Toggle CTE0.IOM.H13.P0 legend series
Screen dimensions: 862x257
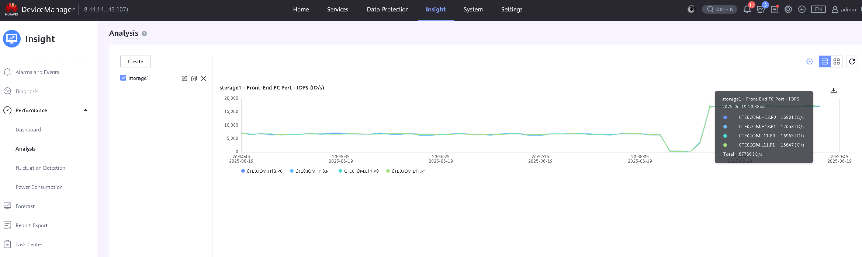tap(262, 171)
